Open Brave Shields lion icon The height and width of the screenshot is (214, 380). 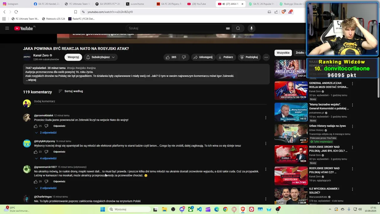283,12
